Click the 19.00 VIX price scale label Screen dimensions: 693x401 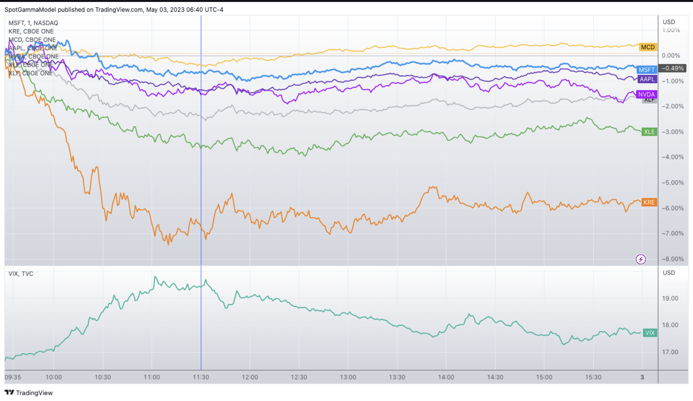[x=670, y=298]
